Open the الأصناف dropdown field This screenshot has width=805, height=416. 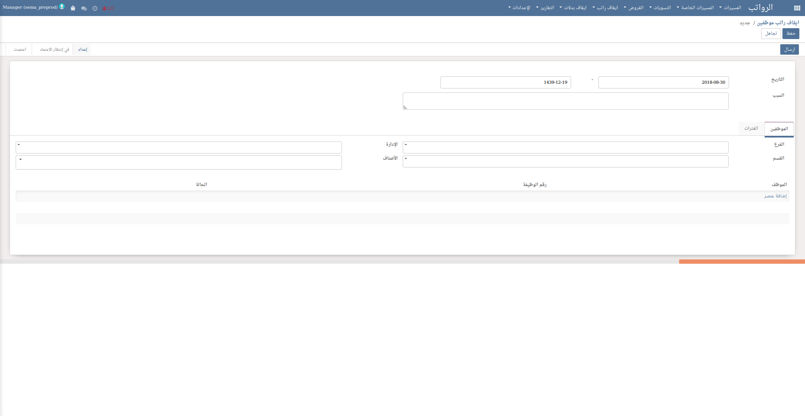178,162
